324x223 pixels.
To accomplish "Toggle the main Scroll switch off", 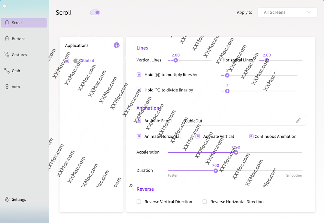I will [95, 12].
